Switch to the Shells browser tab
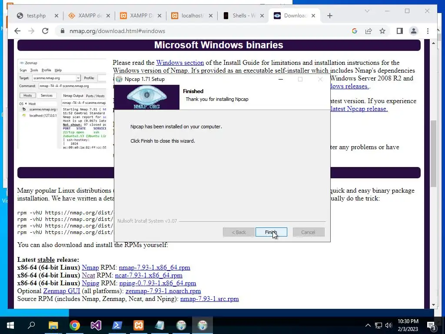 [x=243, y=16]
